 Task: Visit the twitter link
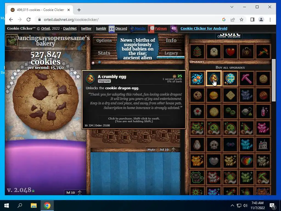tap(86, 29)
